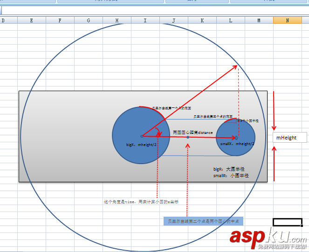Select highlighted column N header
The width and height of the screenshot is (309, 252).
click(x=288, y=20)
